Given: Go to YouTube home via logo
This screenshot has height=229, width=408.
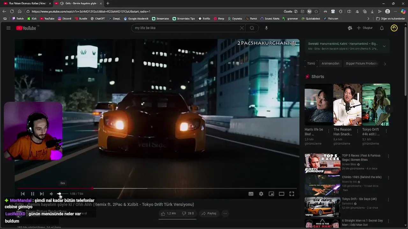Looking at the screenshot, I should click(26, 28).
